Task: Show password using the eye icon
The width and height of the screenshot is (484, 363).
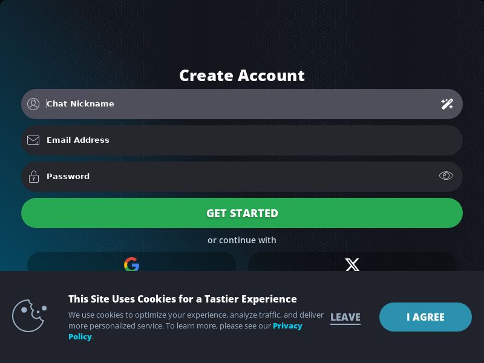Action: pyautogui.click(x=446, y=176)
